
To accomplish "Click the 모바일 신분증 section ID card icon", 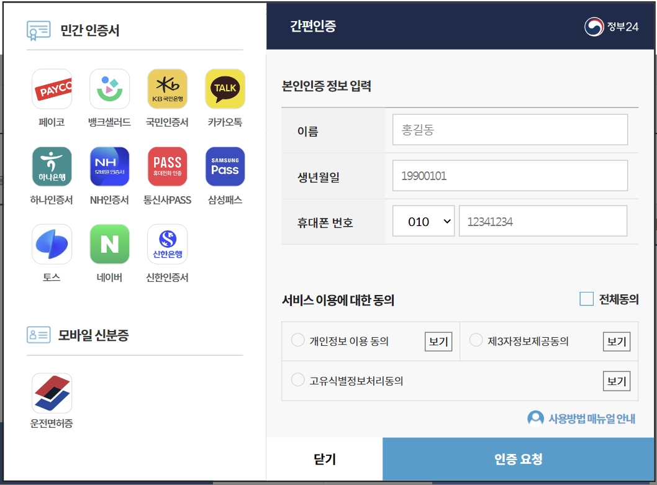I will [x=39, y=335].
